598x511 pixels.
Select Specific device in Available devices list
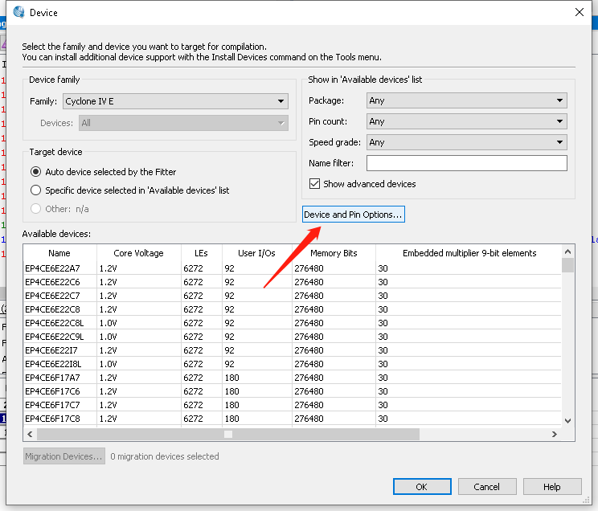pos(36,190)
